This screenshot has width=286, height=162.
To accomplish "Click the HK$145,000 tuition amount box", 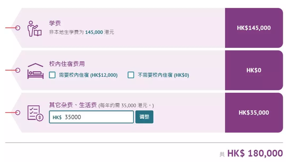I will [254, 28].
